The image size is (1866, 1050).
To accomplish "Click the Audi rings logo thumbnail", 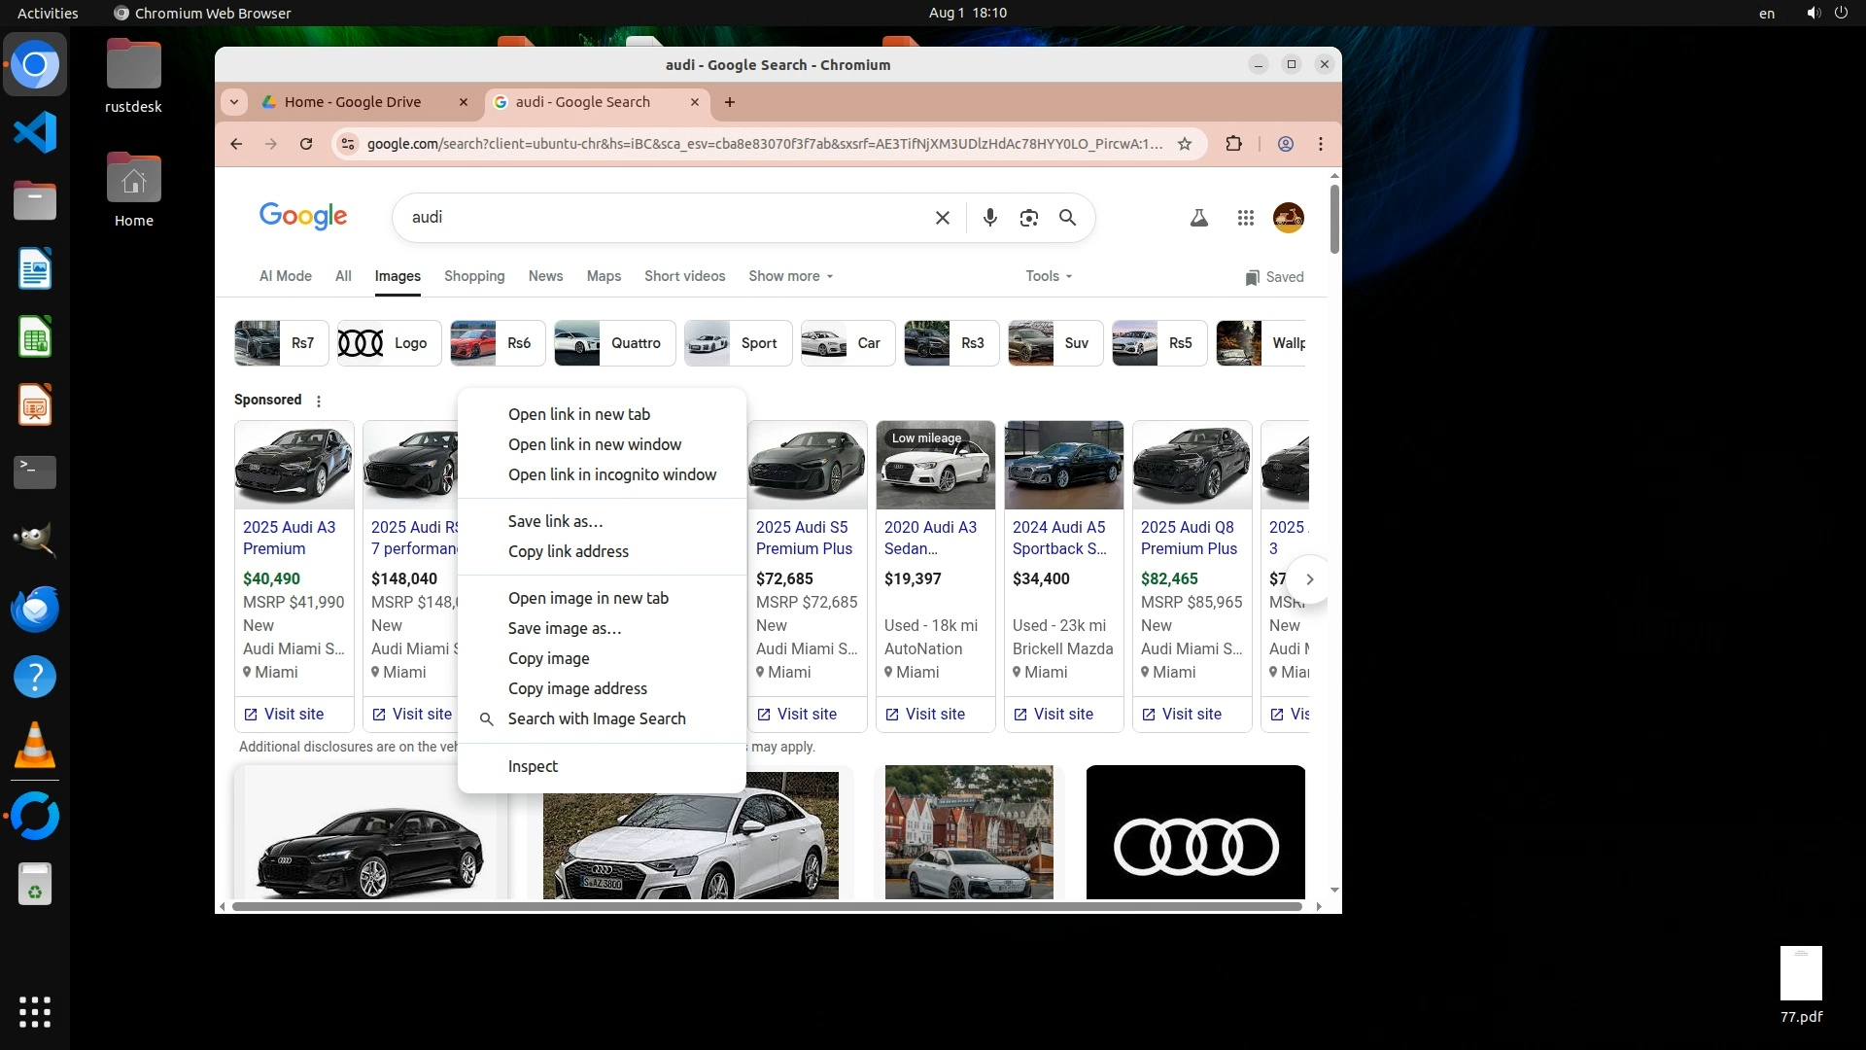I will click(1194, 833).
